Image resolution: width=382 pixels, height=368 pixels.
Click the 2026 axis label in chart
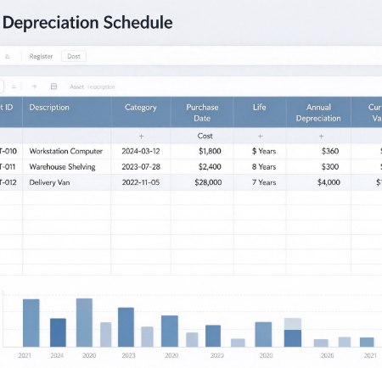327,355
